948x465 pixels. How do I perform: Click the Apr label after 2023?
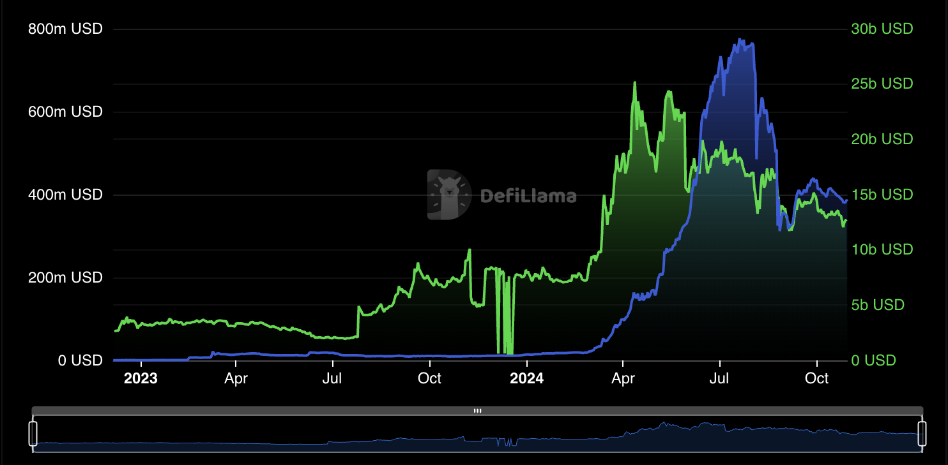pyautogui.click(x=236, y=378)
